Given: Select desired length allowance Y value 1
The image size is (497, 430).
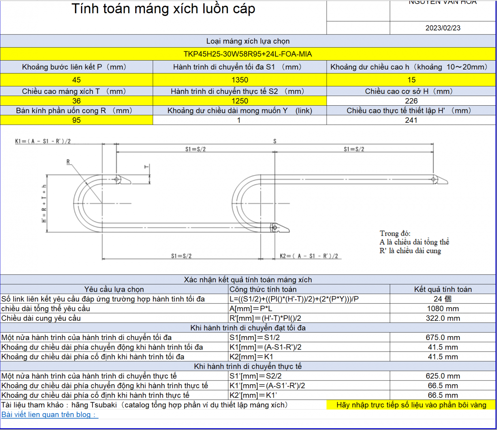Looking at the screenshot, I should pos(240,120).
